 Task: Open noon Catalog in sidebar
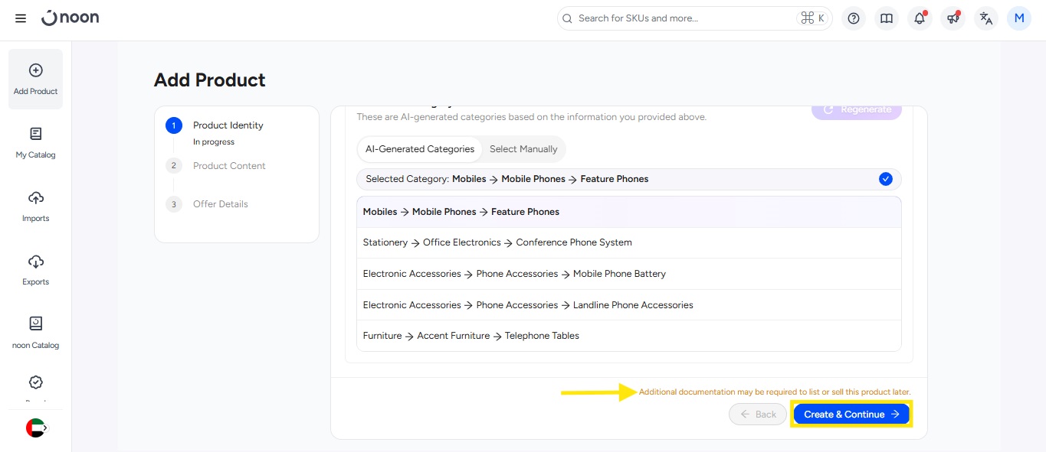[x=35, y=333]
